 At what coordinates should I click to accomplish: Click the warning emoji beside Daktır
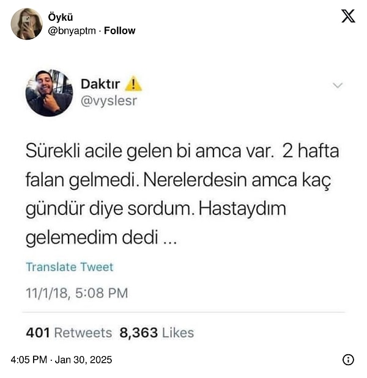pos(133,84)
